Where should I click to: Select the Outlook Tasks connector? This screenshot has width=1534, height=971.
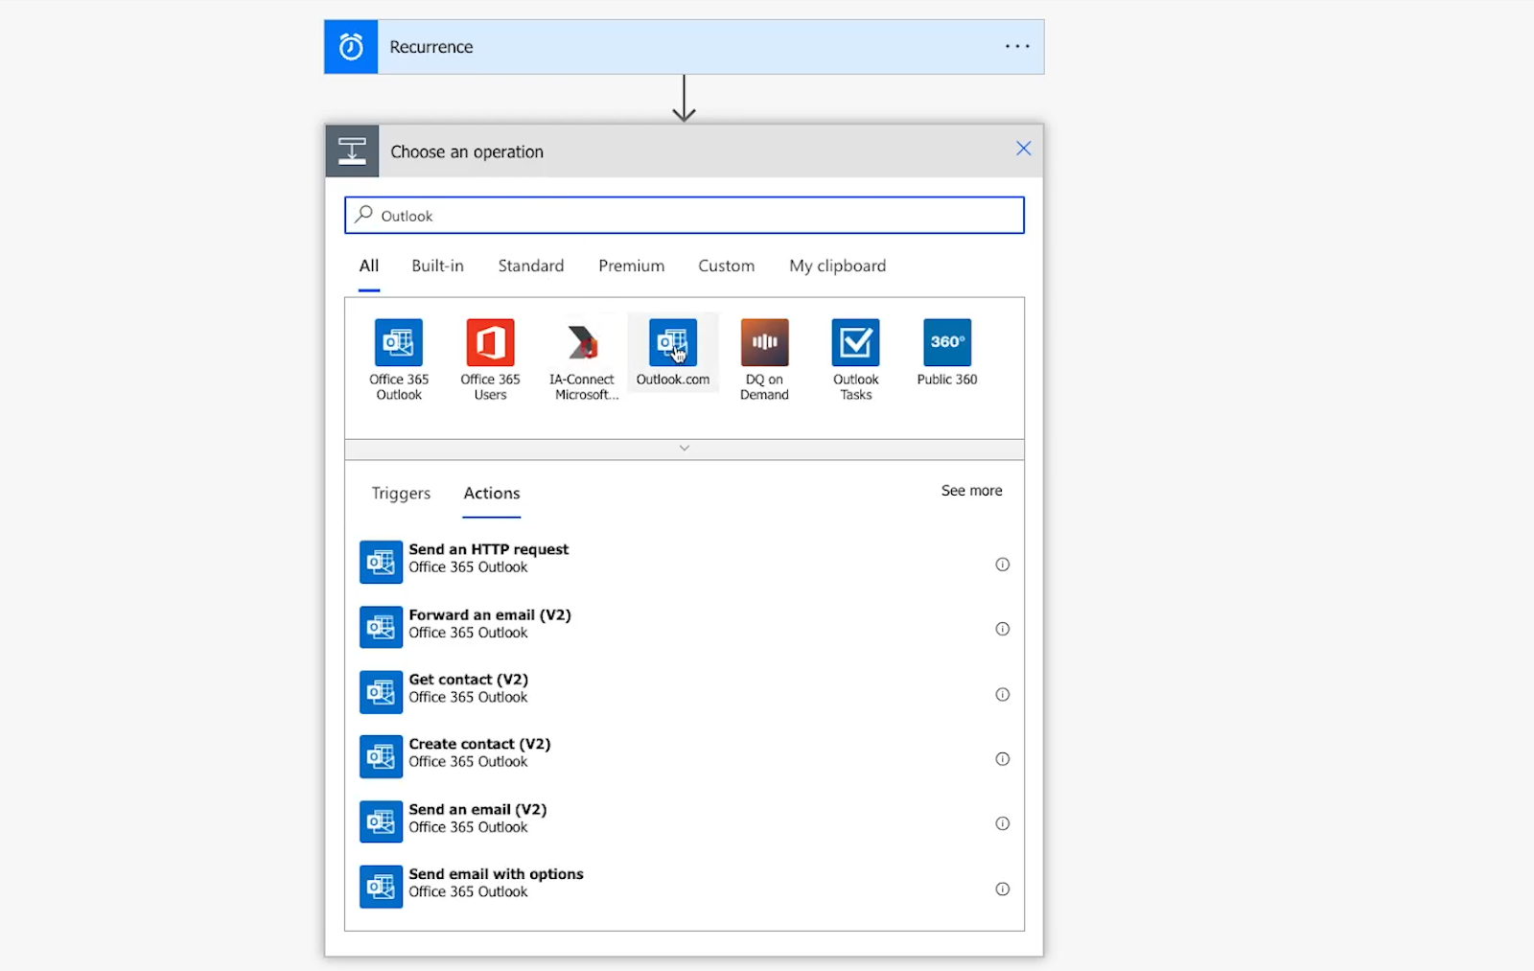click(855, 359)
